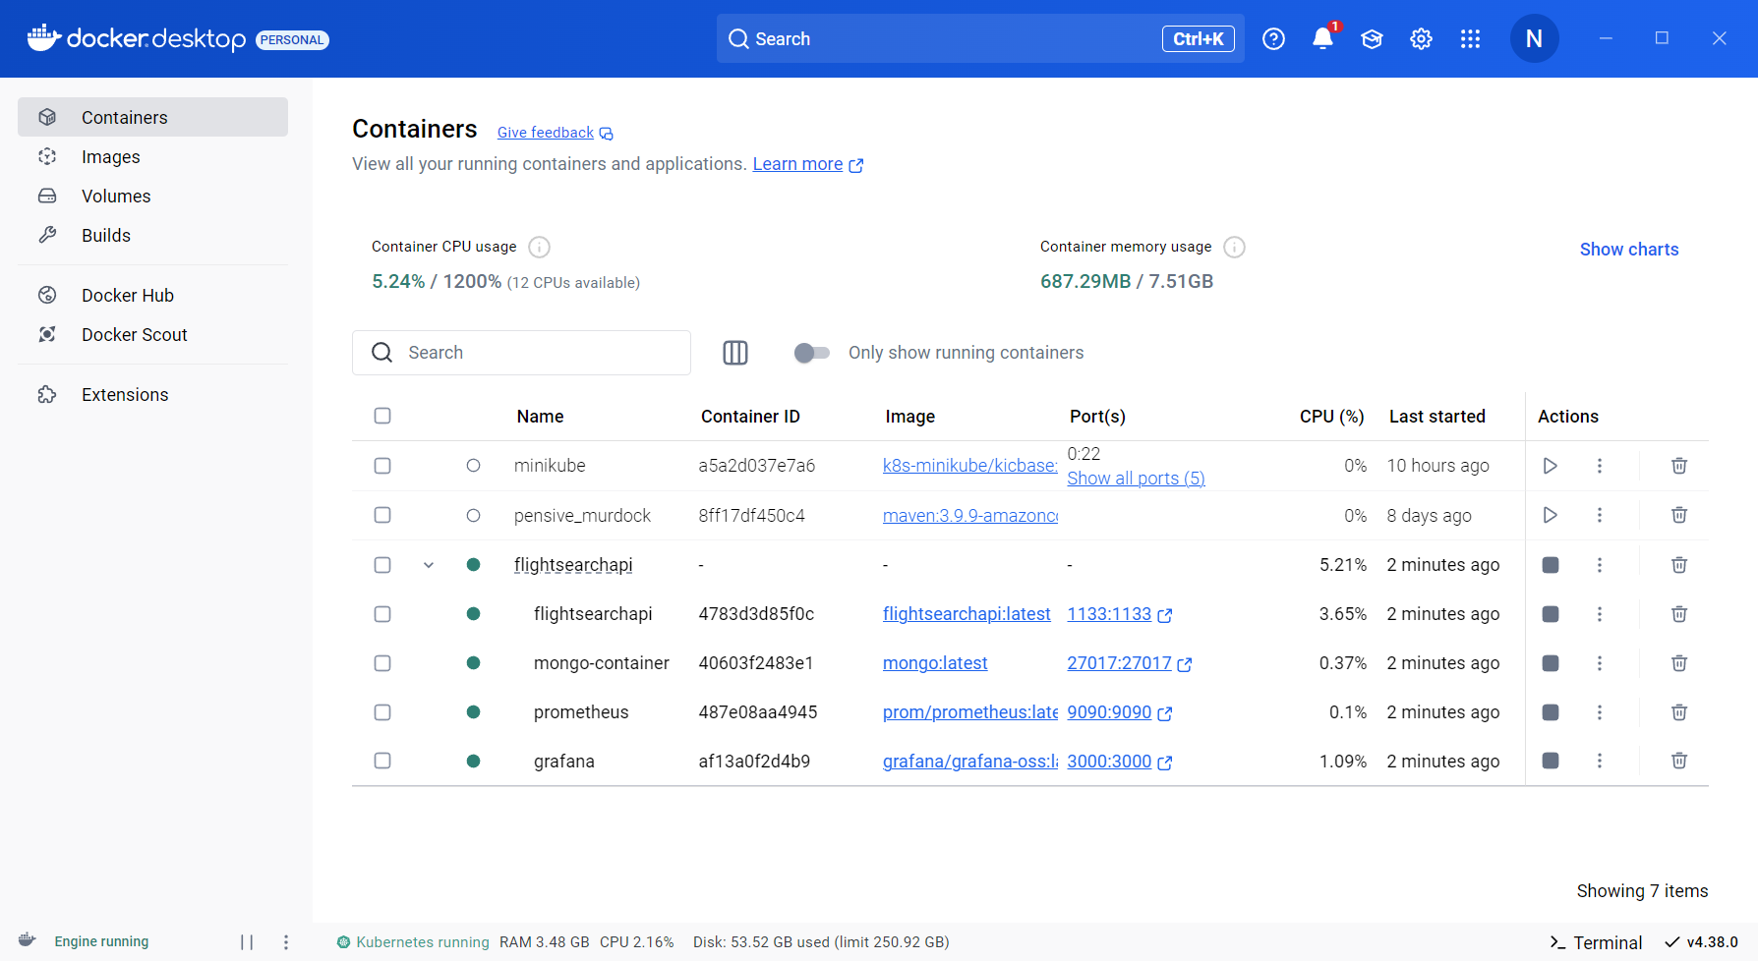The image size is (1758, 961).
Task: Delete the minikube container
Action: point(1679,466)
